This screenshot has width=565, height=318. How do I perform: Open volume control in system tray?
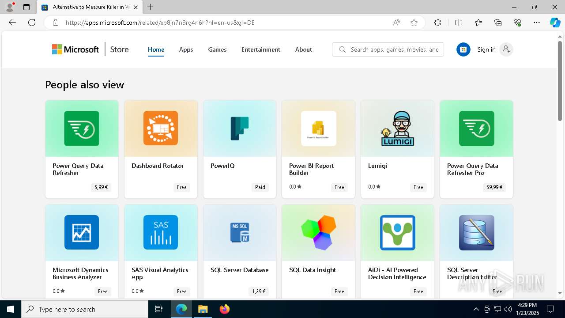pos(508,309)
